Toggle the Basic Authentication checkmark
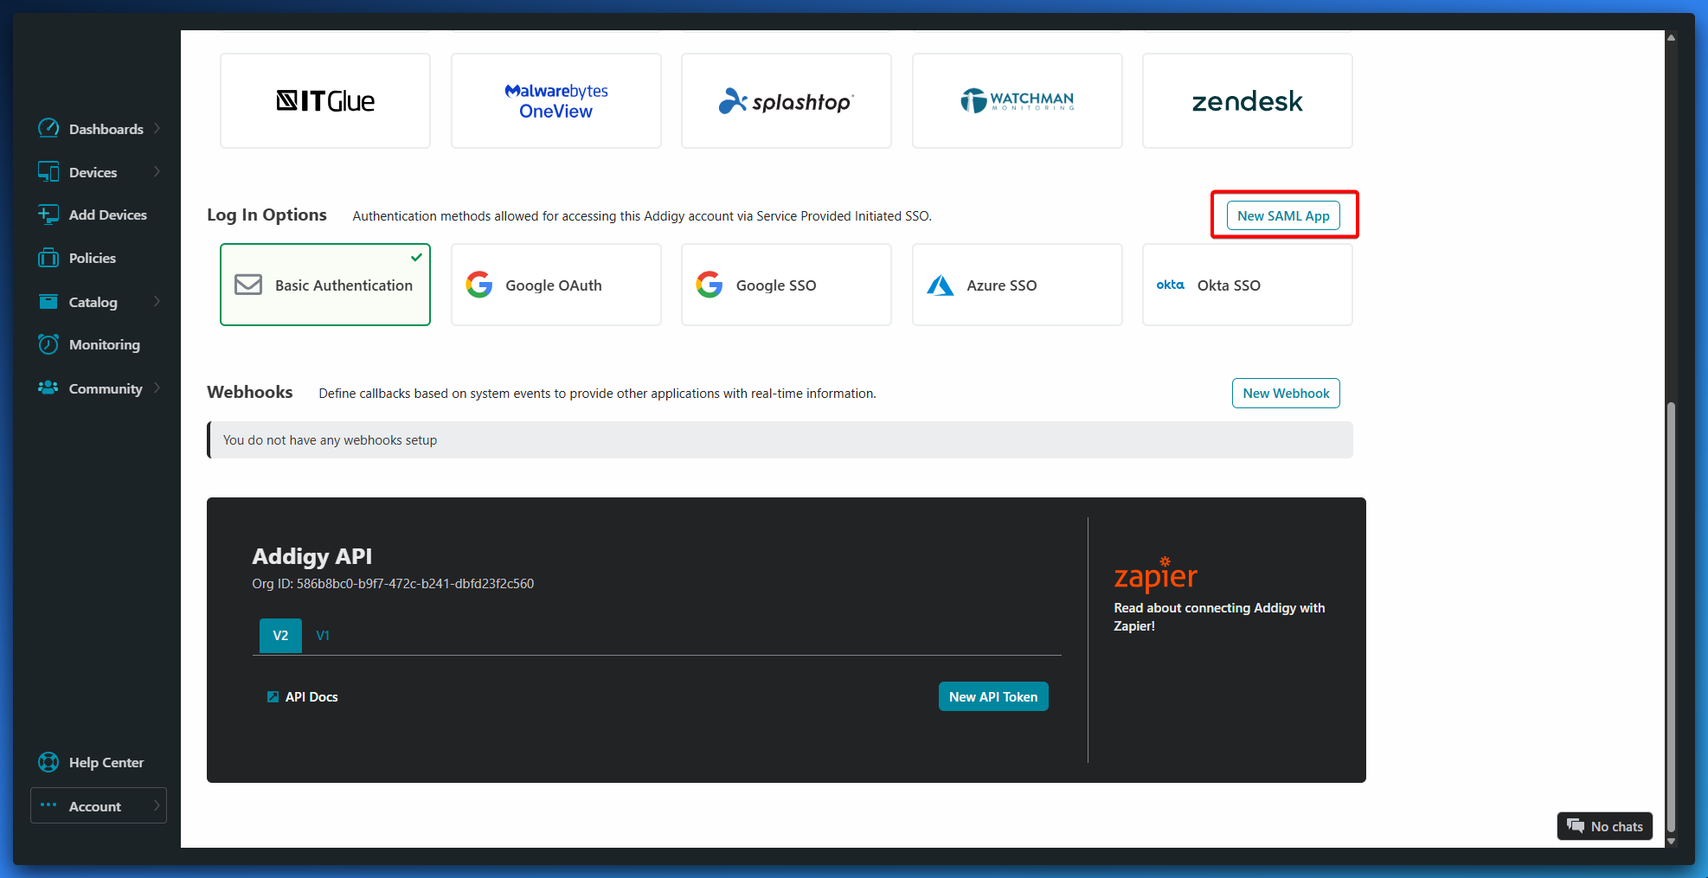The height and width of the screenshot is (878, 1708). click(x=416, y=257)
